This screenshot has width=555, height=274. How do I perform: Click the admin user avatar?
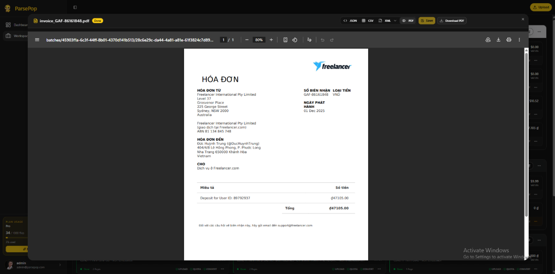pyautogui.click(x=10, y=265)
